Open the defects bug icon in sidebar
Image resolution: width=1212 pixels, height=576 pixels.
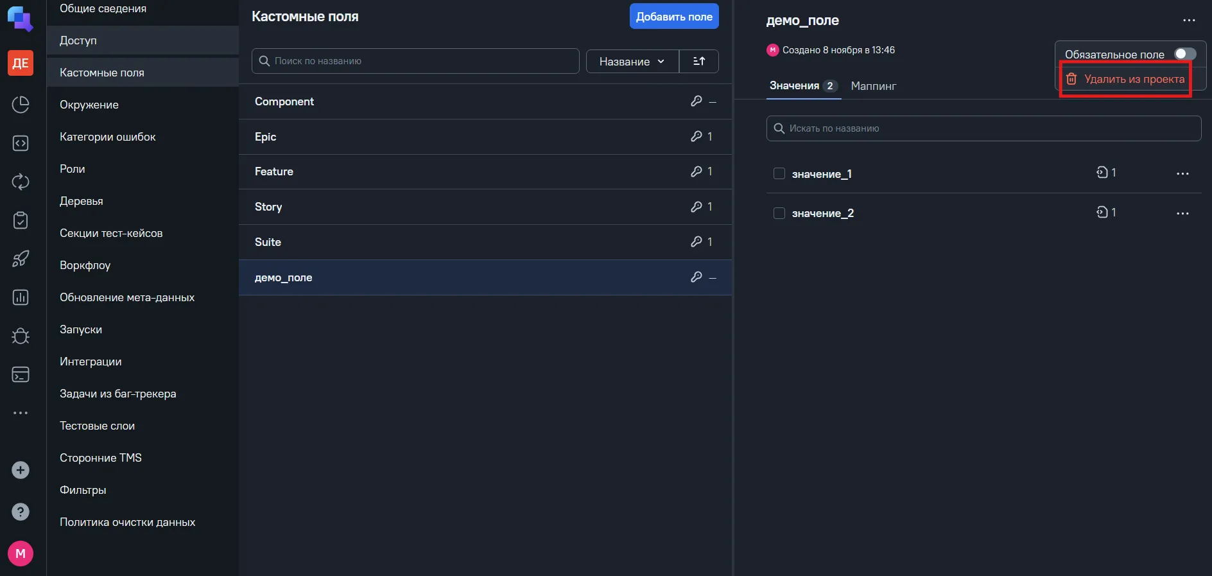[x=21, y=336]
